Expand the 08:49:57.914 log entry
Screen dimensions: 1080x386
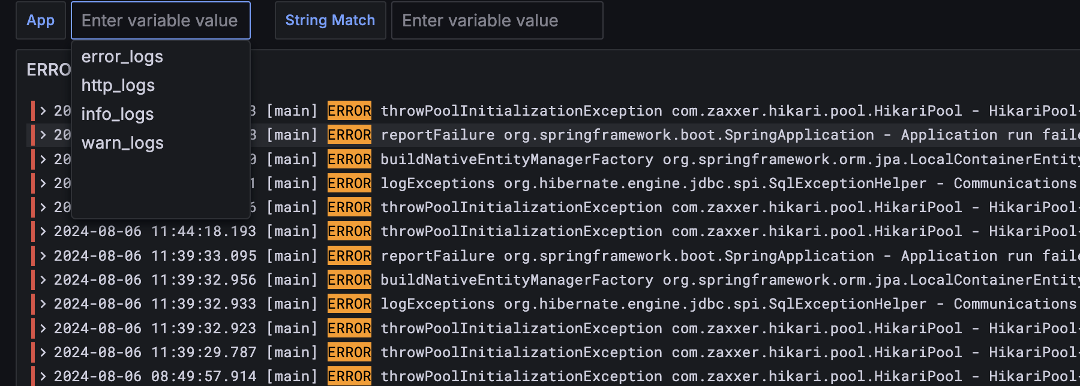43,376
